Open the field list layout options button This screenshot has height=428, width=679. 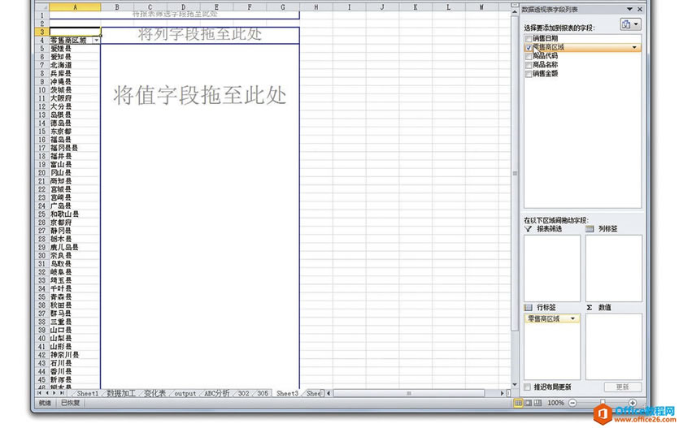coord(630,24)
